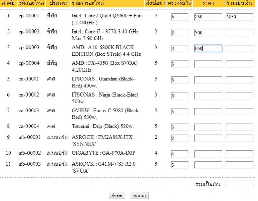Click AMD A10-6800K BLACK EDITION item text
Image resolution: width=258 pixels, height=201 pixels.
point(106,51)
